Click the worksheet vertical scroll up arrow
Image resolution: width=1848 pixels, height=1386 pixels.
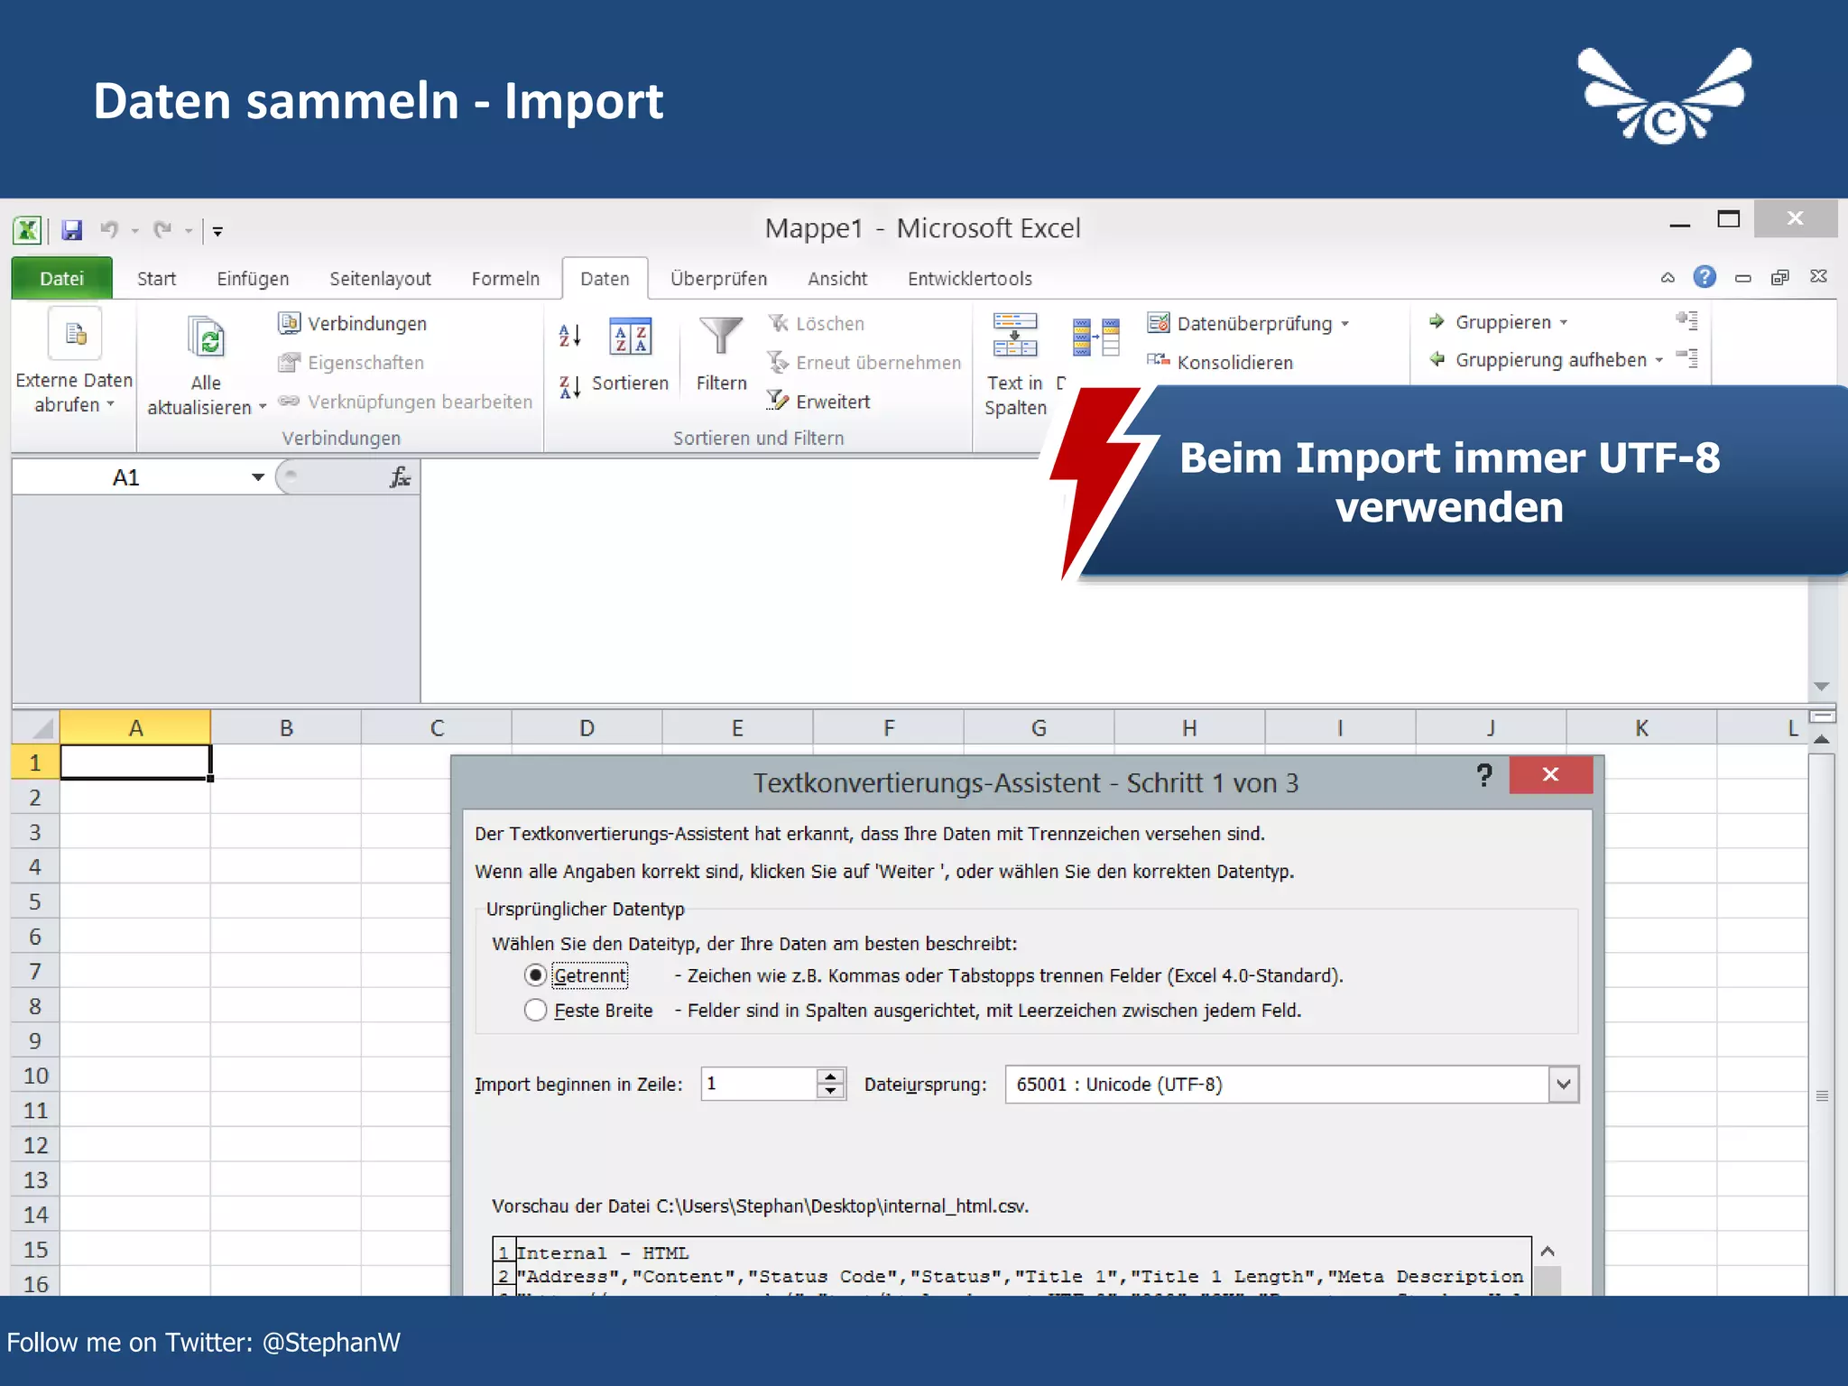click(x=1822, y=739)
